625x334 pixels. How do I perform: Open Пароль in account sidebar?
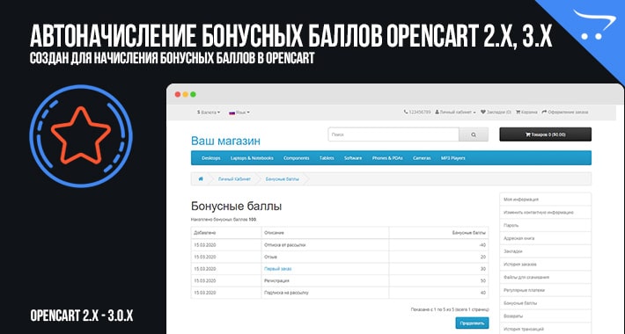pyautogui.click(x=545, y=225)
